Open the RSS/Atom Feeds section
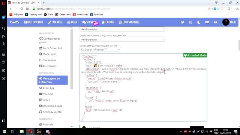 pyautogui.click(x=51, y=106)
